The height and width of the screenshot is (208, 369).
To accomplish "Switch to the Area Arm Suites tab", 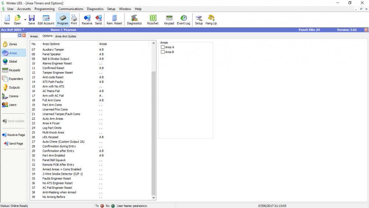I will pos(65,36).
